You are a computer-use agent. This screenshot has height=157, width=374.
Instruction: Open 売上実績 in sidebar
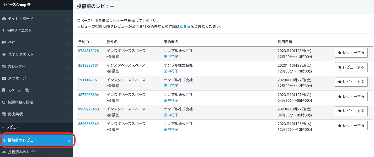click(x=36, y=114)
